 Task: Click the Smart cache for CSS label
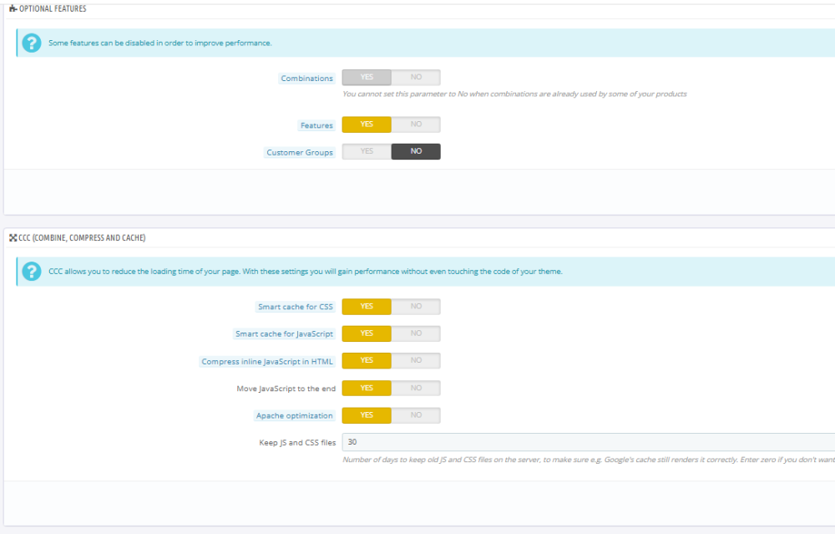296,308
